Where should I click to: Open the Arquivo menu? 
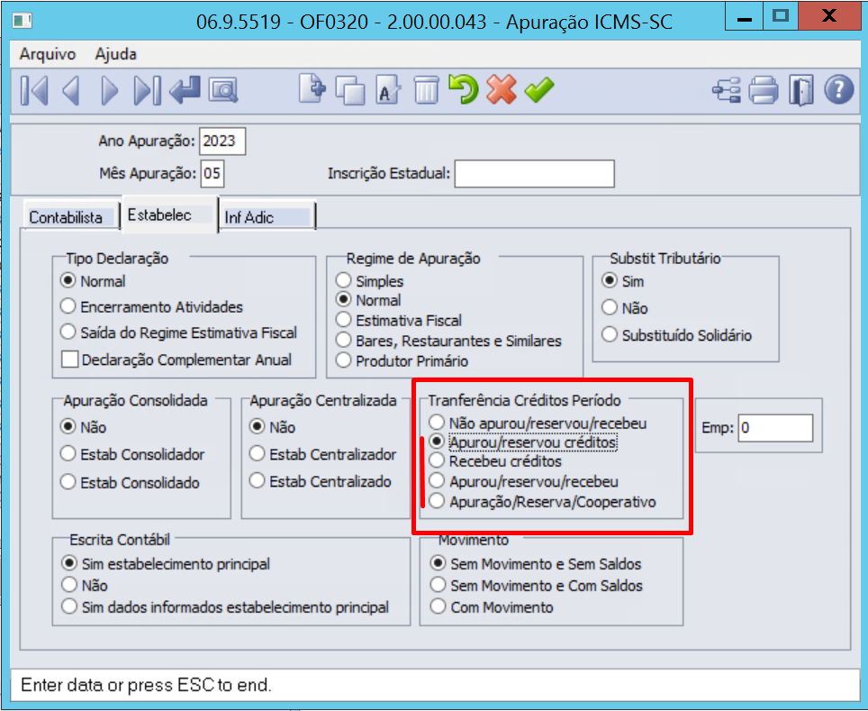(x=48, y=53)
